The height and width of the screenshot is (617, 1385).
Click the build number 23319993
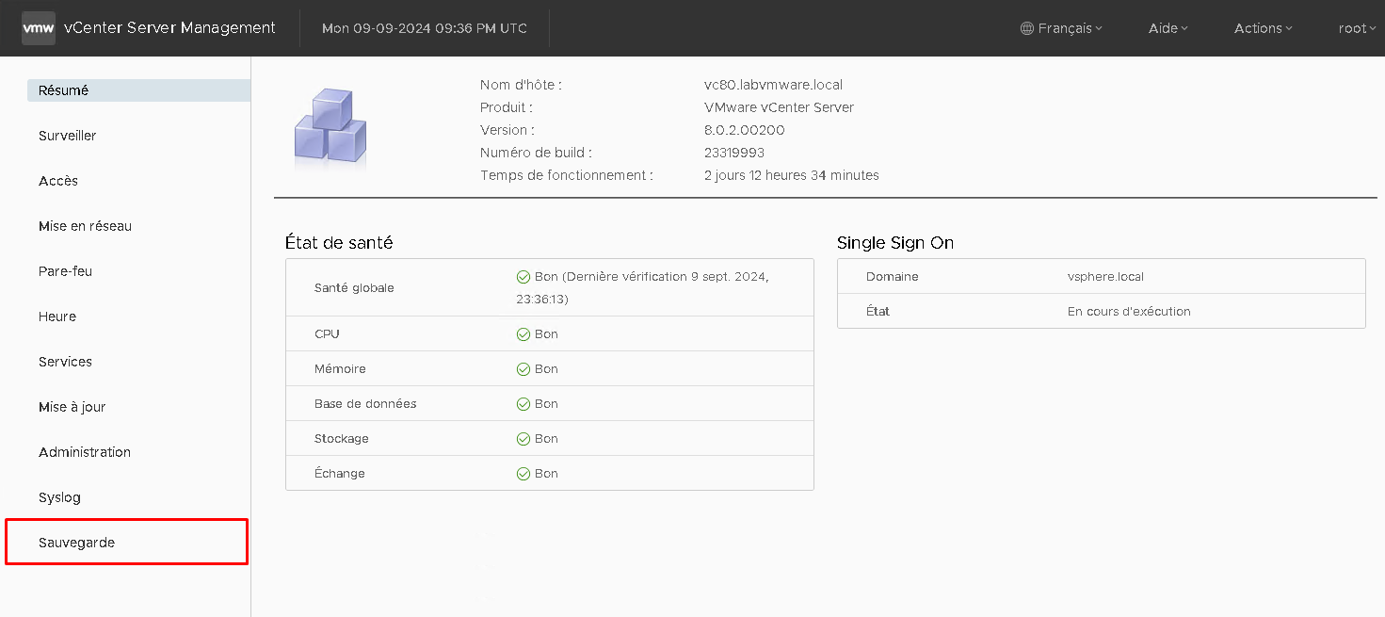[x=734, y=153]
